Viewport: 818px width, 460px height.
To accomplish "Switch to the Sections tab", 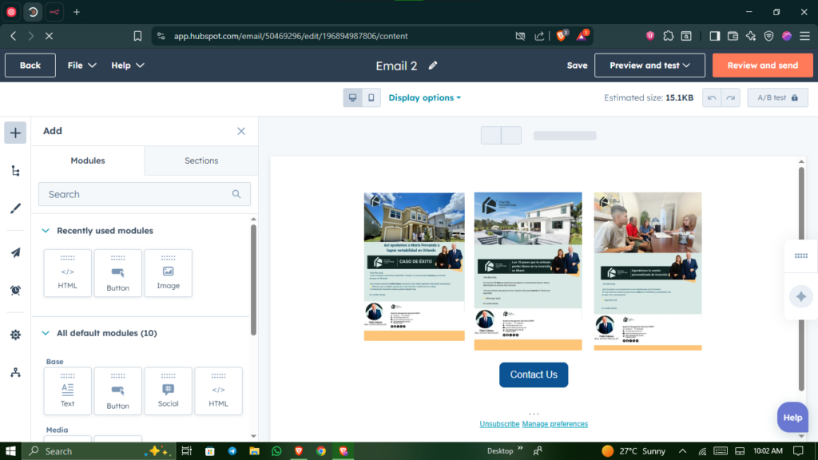I will click(x=201, y=161).
